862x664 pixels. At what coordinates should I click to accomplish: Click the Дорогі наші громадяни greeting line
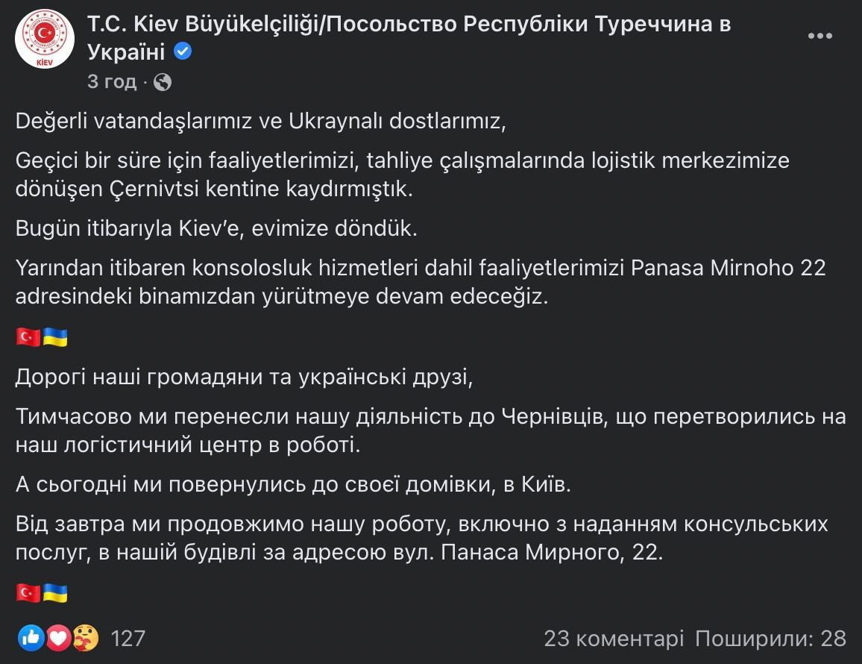click(244, 378)
